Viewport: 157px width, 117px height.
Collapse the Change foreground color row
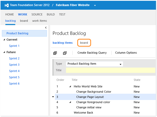click(70, 102)
